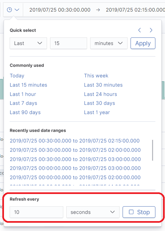Go to the next time window arrow
This screenshot has width=165, height=231.
[x=151, y=30]
